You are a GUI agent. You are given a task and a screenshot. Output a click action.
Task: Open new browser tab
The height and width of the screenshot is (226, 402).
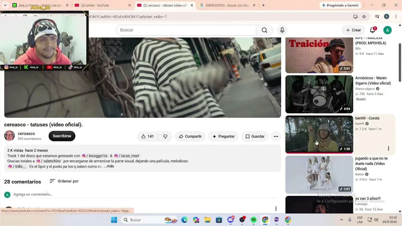(x=263, y=5)
